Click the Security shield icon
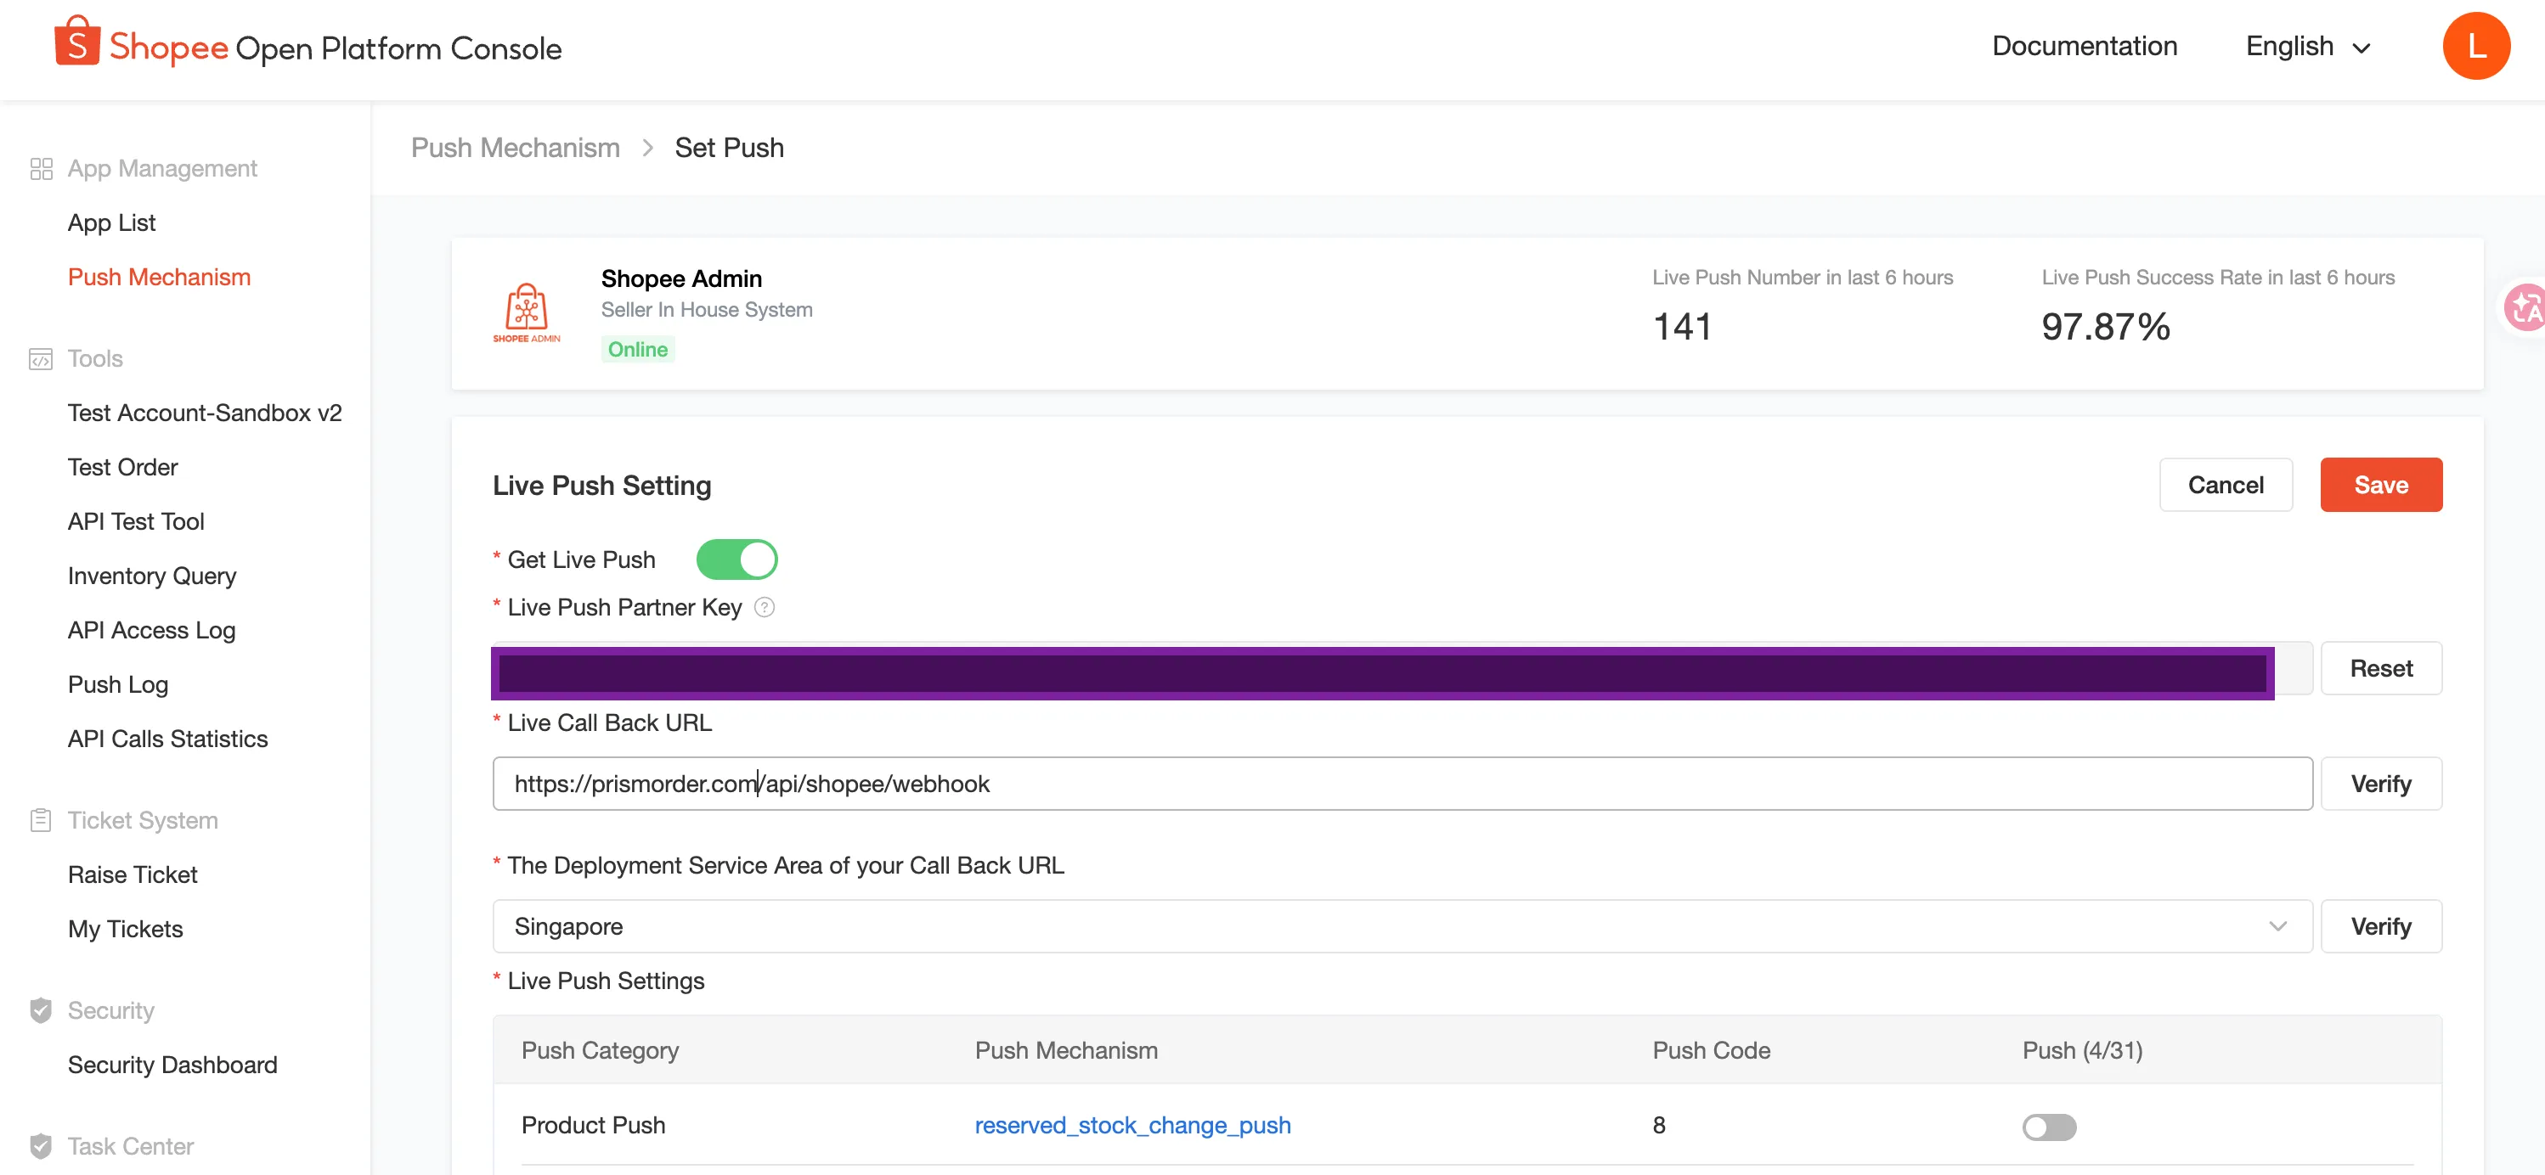Viewport: 2545px width, 1175px height. [x=42, y=1010]
